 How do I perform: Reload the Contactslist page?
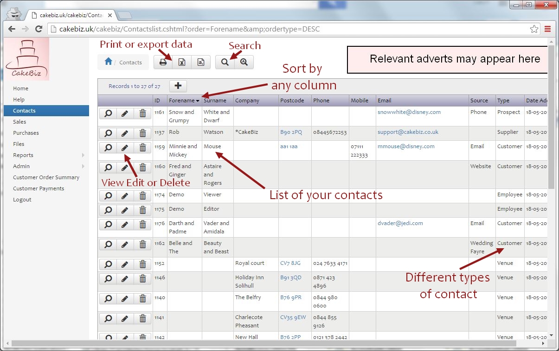pyautogui.click(x=39, y=28)
